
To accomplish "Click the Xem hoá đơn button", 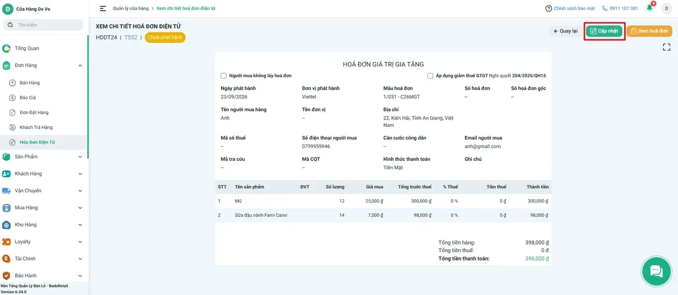I will (649, 31).
